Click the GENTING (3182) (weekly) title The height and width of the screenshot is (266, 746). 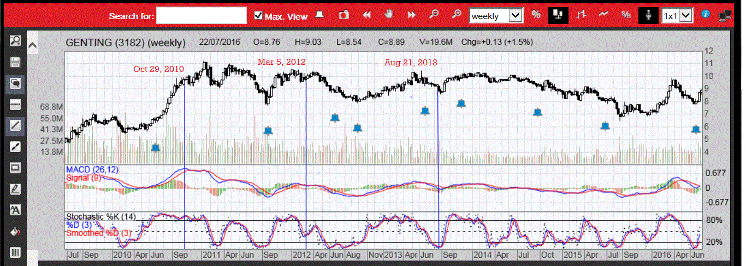[126, 42]
